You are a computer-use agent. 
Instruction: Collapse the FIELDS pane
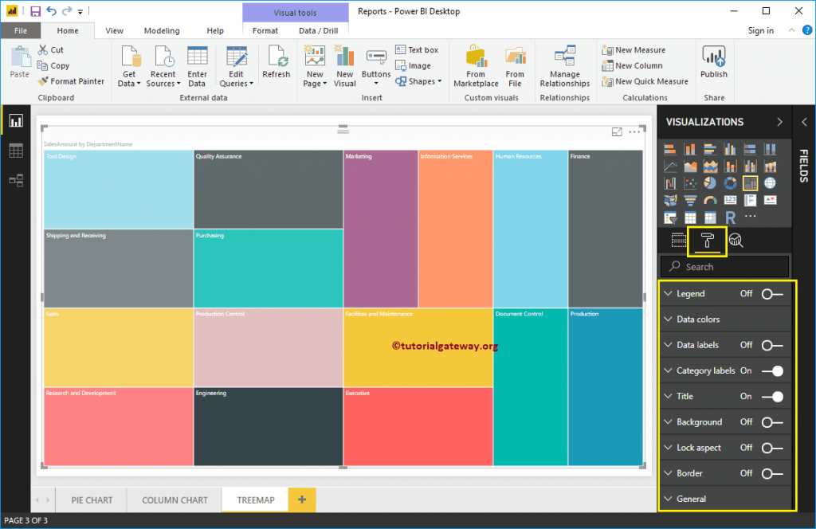coord(805,122)
